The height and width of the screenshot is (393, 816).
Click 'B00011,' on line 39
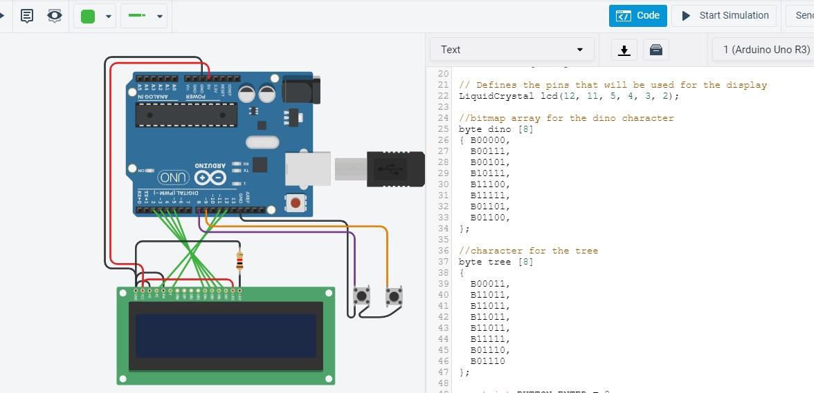[x=490, y=284]
